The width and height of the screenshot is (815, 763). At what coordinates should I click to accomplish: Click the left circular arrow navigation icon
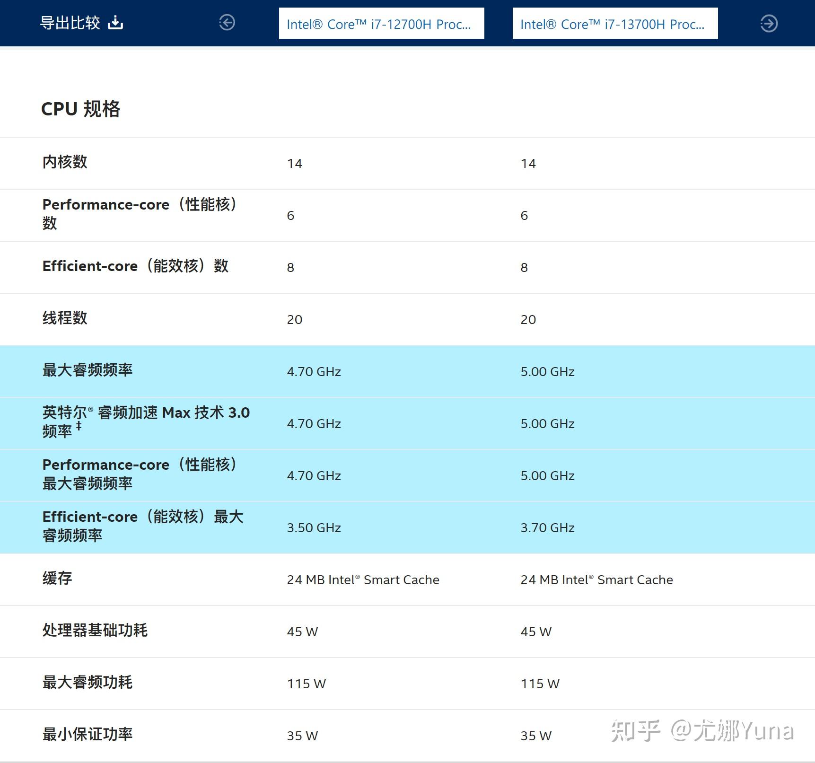[227, 22]
